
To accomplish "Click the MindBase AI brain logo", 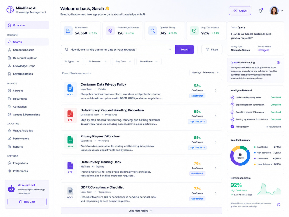I will pyautogui.click(x=10, y=10).
